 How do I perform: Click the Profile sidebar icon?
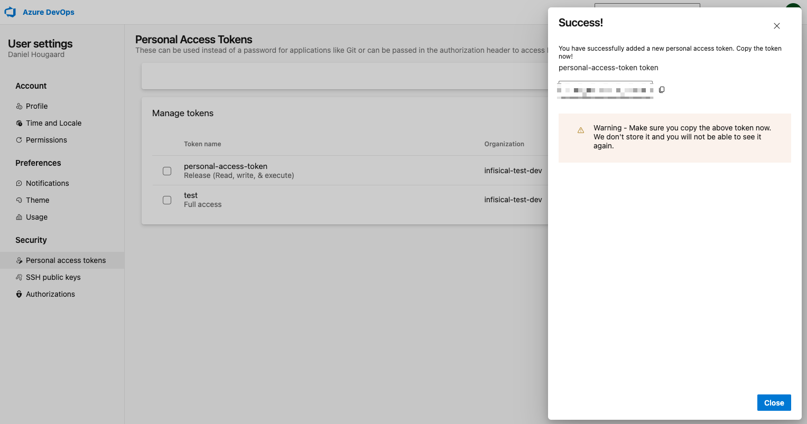click(x=19, y=106)
